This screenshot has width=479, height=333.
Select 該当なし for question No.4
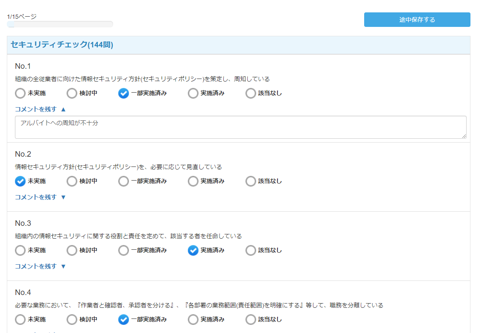[x=251, y=319]
